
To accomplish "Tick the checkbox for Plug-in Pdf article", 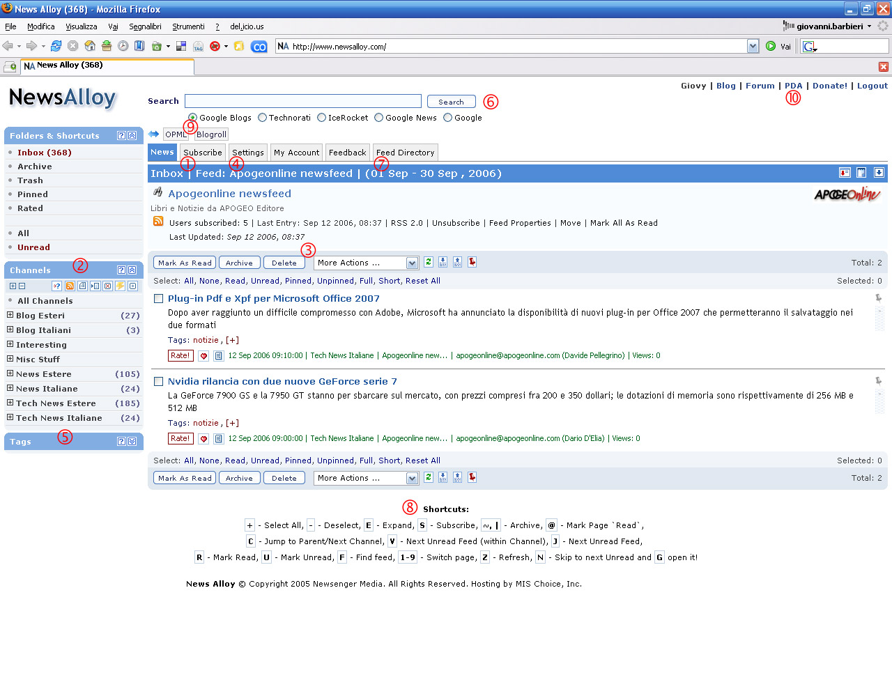I will [x=158, y=299].
